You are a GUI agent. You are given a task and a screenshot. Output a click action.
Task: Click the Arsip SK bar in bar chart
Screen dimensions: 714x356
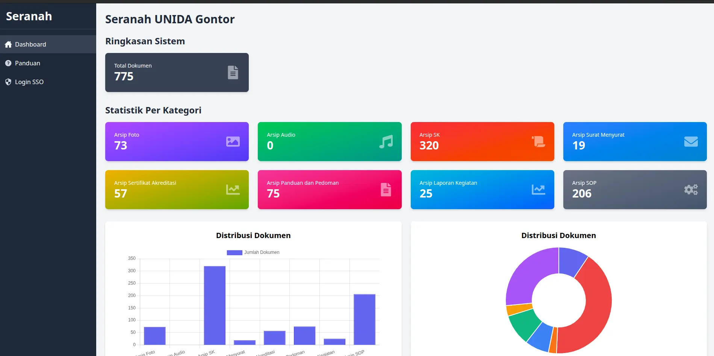tap(215, 305)
